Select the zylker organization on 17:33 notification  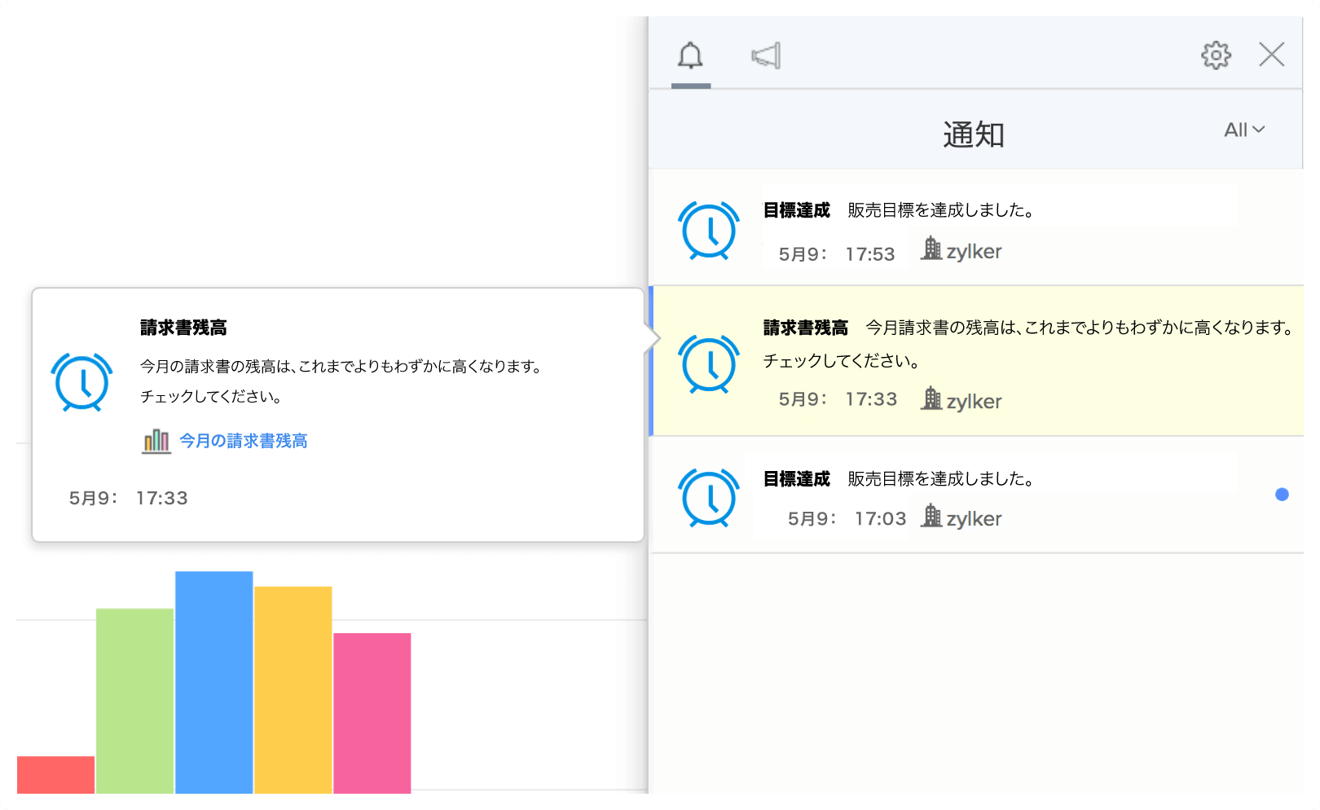(961, 400)
